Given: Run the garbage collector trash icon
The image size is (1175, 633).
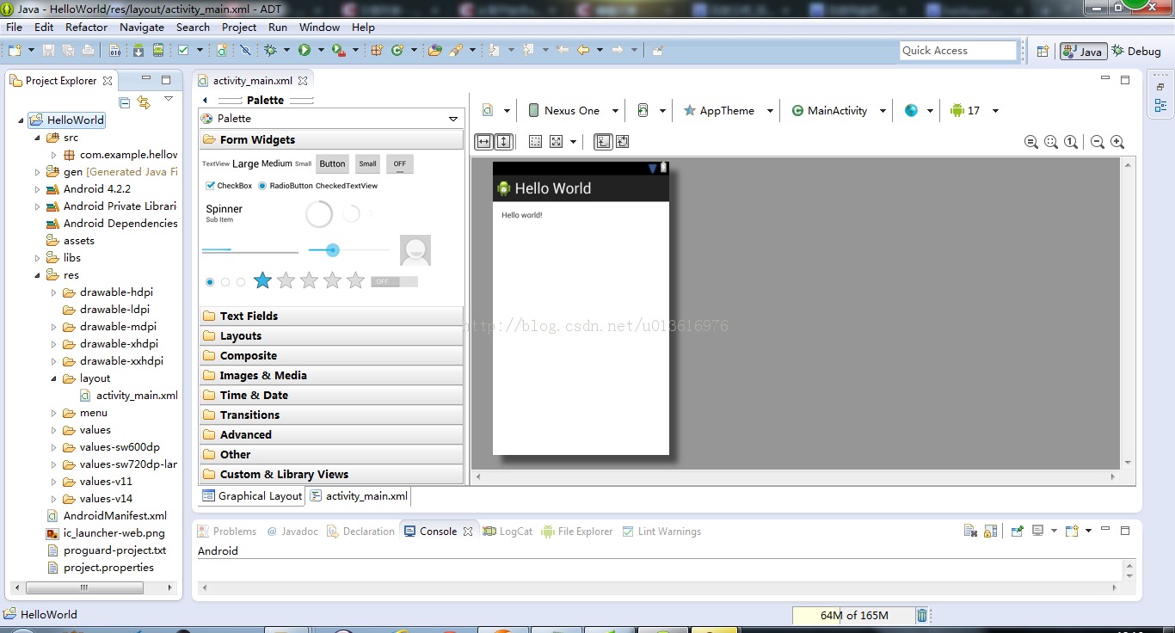Looking at the screenshot, I should pos(922,615).
